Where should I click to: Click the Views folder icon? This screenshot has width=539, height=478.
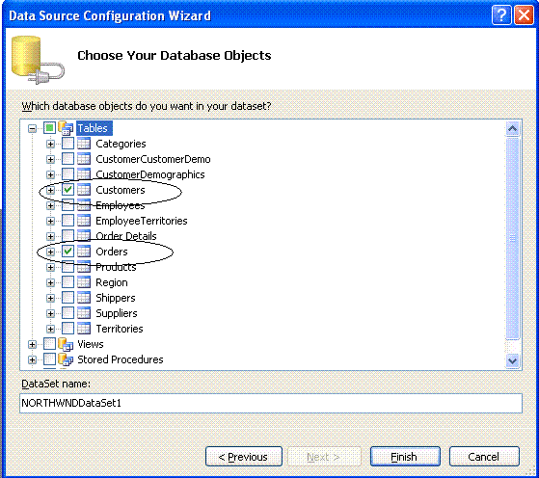[66, 344]
